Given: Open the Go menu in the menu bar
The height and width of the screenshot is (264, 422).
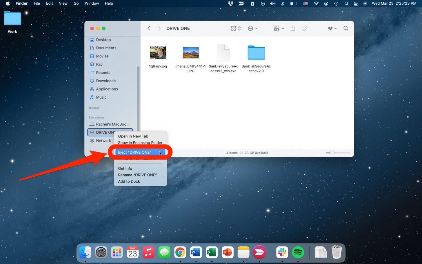Looking at the screenshot, I should coord(76,3).
